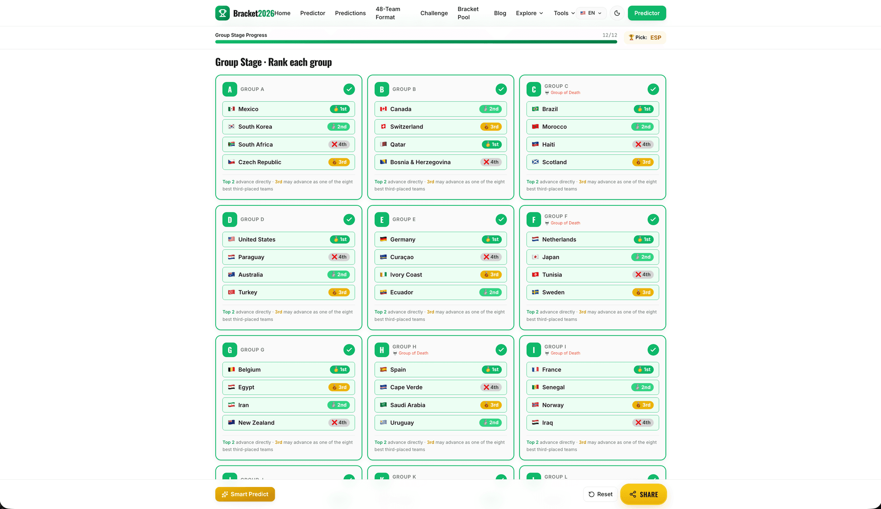881x509 pixels.
Task: Click Qatar's 1st place badge
Action: (492, 144)
